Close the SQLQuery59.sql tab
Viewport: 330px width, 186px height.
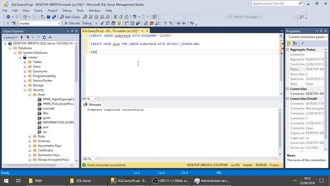[x=147, y=31]
